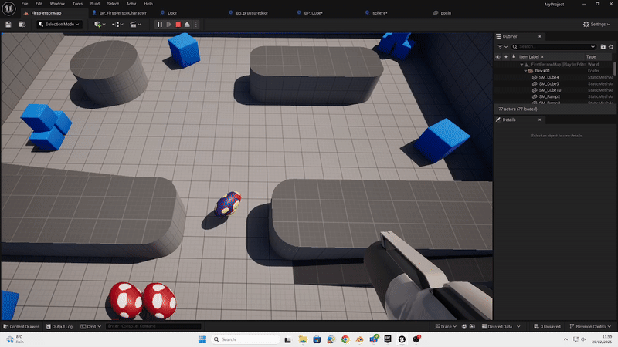The width and height of the screenshot is (618, 347).
Task: Open File Explorer from the taskbar
Action: pos(303,339)
